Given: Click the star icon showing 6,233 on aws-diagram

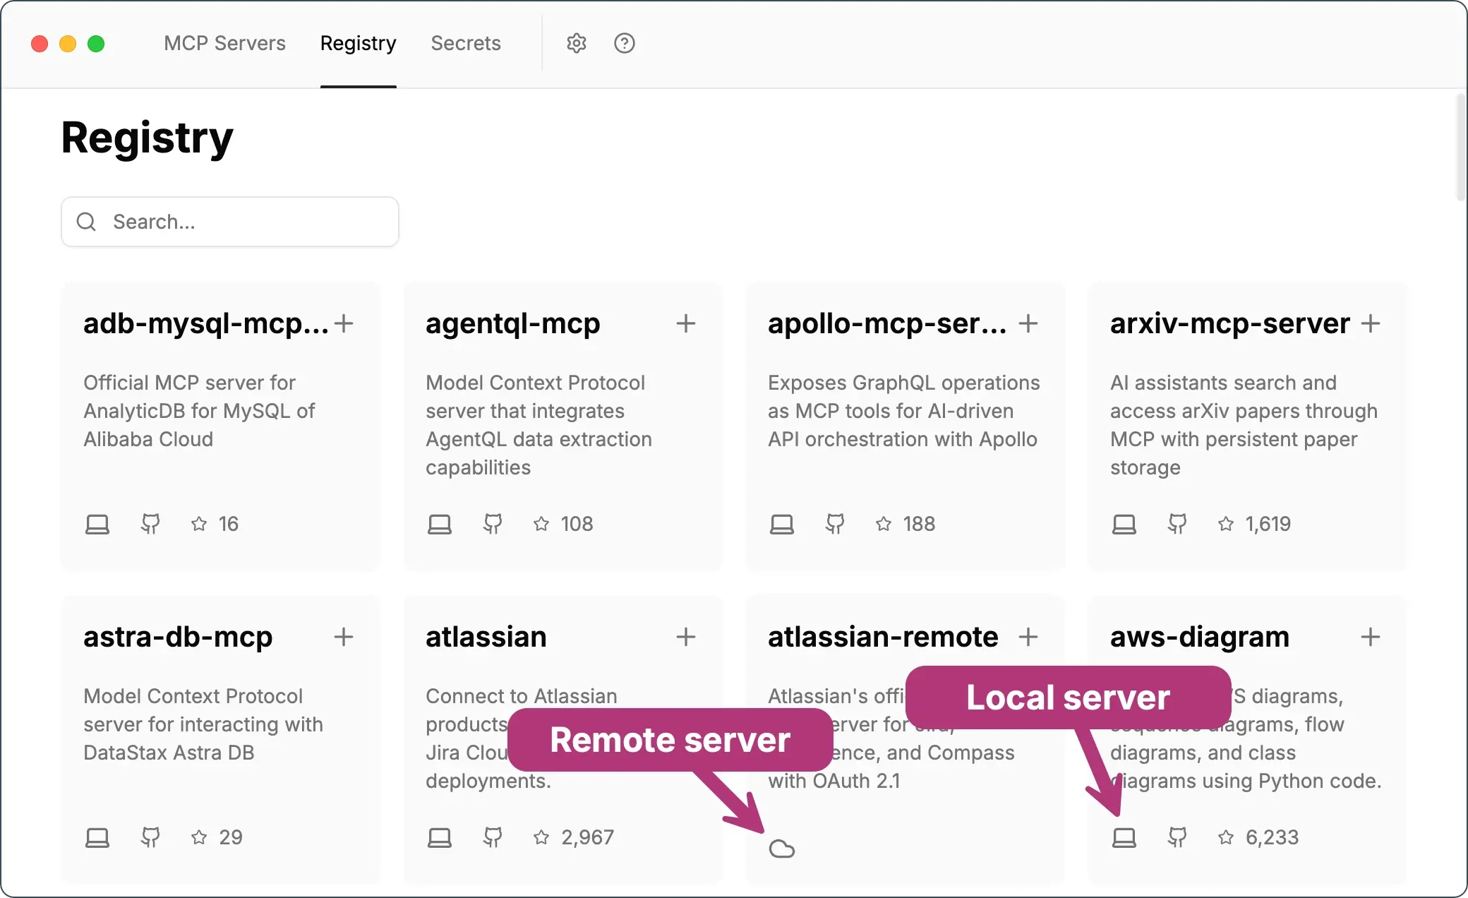Looking at the screenshot, I should coord(1226,837).
